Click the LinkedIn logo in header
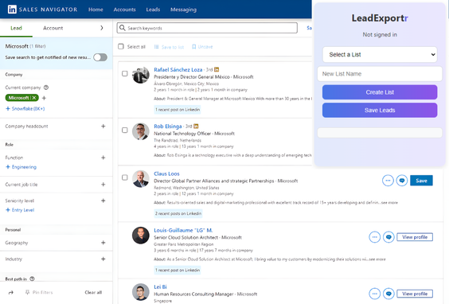Image resolution: width=449 pixels, height=304 pixels. (12, 10)
